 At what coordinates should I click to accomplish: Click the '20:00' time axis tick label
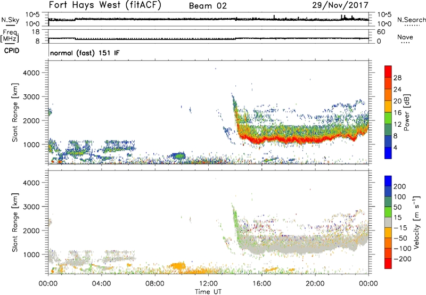[315, 284]
